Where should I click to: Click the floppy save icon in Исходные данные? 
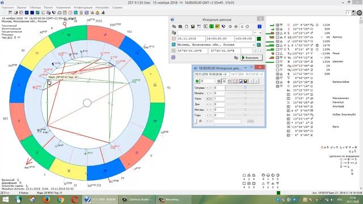tap(193, 27)
